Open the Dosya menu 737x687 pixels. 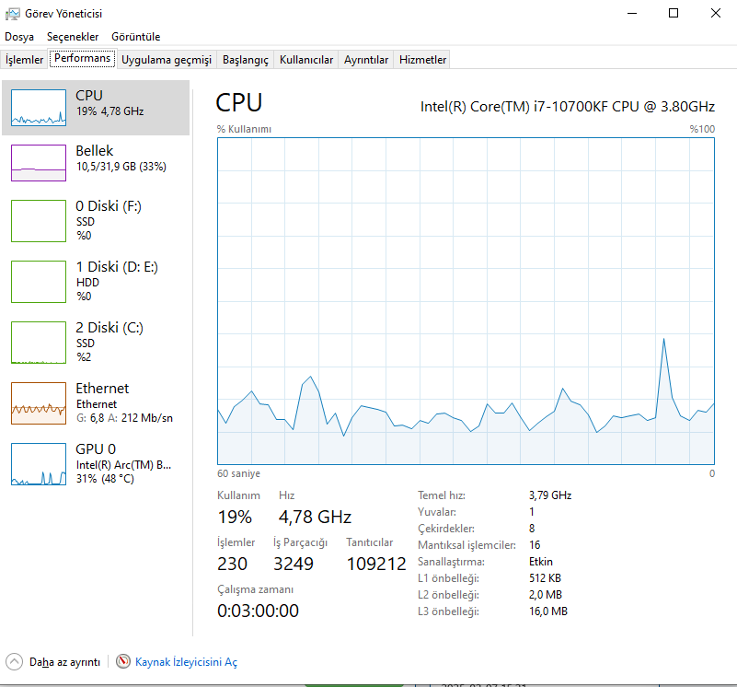coord(19,37)
